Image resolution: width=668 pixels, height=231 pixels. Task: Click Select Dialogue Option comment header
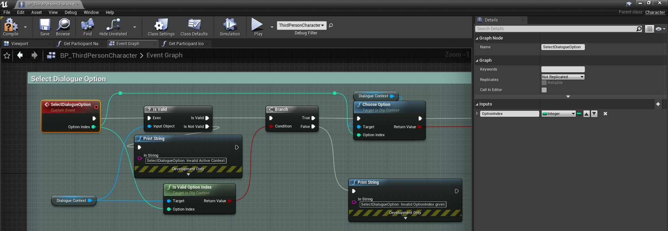click(249, 79)
